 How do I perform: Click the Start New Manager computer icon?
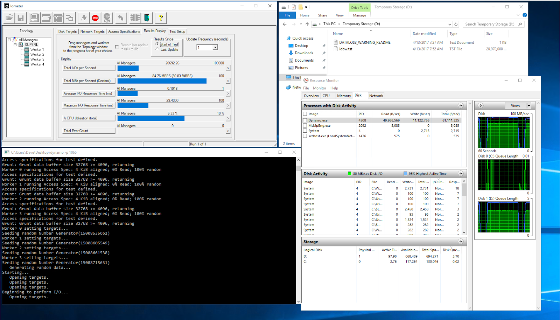[34, 18]
